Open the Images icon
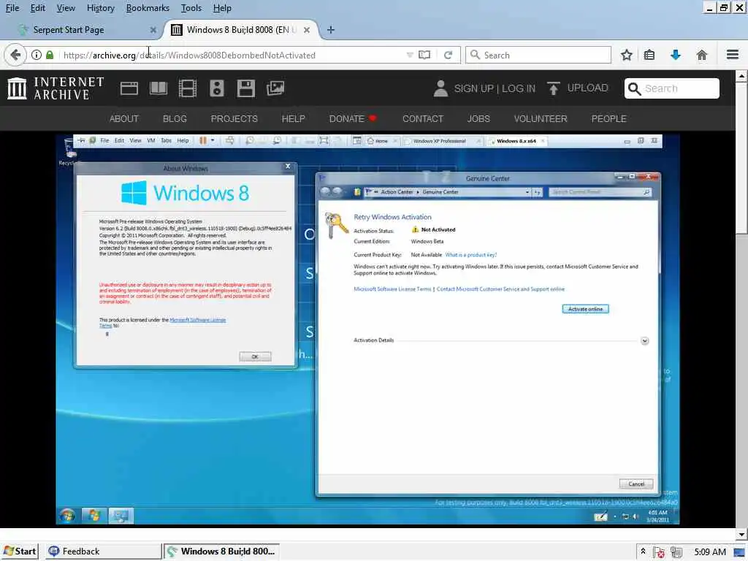 275,88
